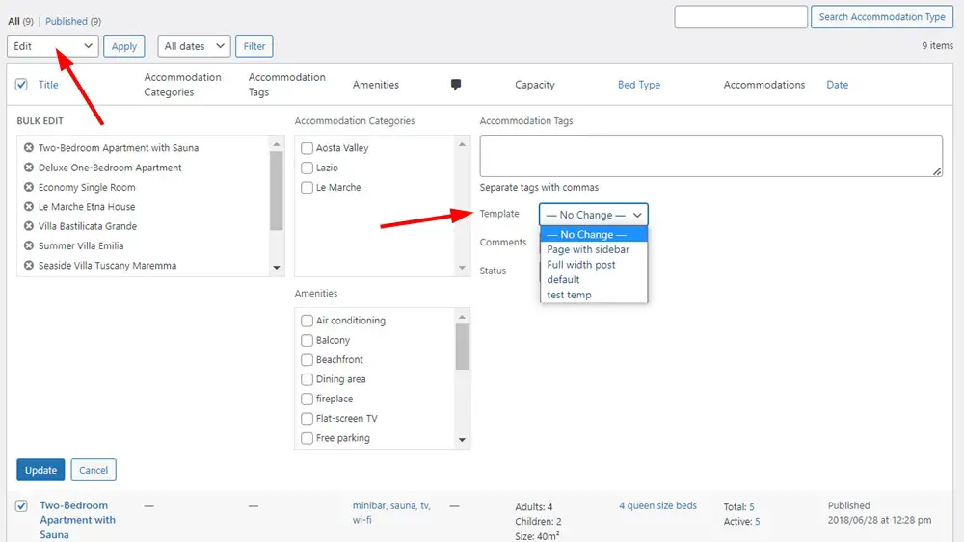Click the Amenities column header
The height and width of the screenshot is (542, 964).
[376, 85]
